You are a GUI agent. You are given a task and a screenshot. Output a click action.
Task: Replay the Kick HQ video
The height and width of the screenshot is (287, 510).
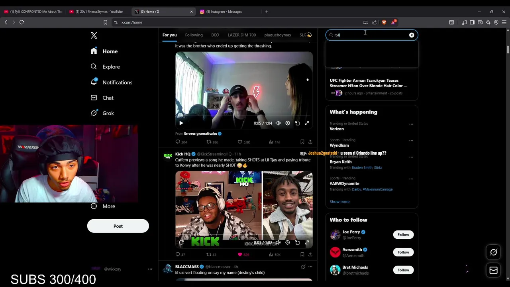pyautogui.click(x=181, y=242)
